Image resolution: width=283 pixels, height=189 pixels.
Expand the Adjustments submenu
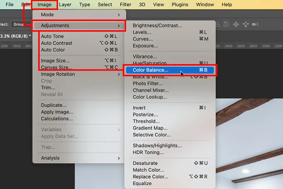(x=80, y=25)
